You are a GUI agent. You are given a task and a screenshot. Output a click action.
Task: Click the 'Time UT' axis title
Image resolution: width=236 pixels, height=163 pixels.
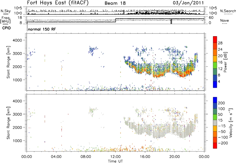(115, 161)
